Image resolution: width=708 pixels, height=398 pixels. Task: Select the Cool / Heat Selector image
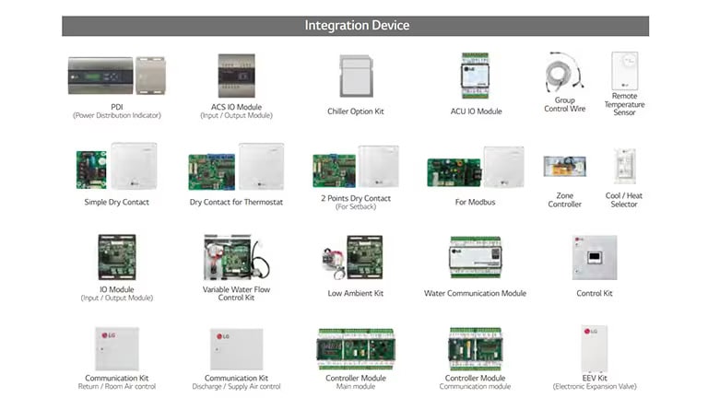(624, 166)
